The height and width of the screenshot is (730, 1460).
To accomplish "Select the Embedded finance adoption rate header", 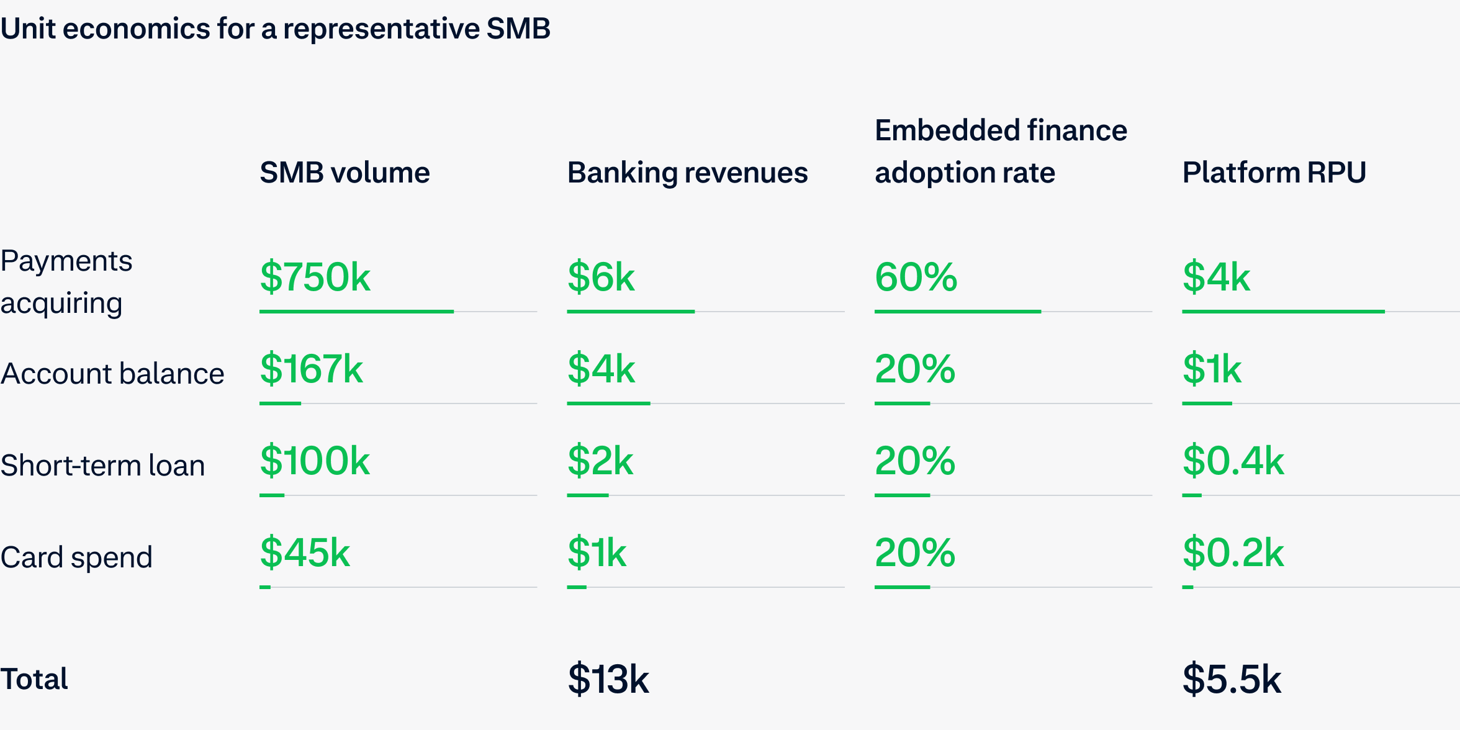I will tap(1000, 151).
